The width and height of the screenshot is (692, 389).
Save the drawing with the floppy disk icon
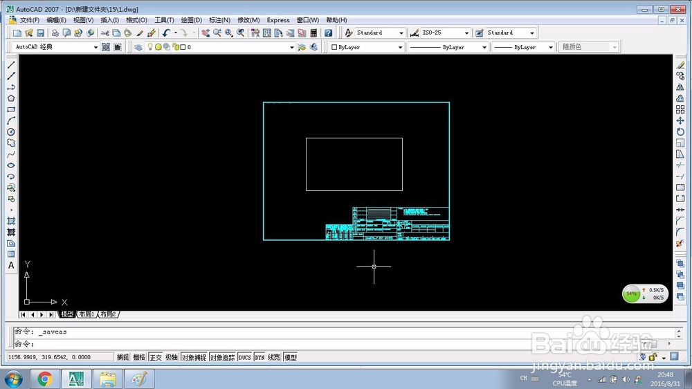tap(41, 33)
